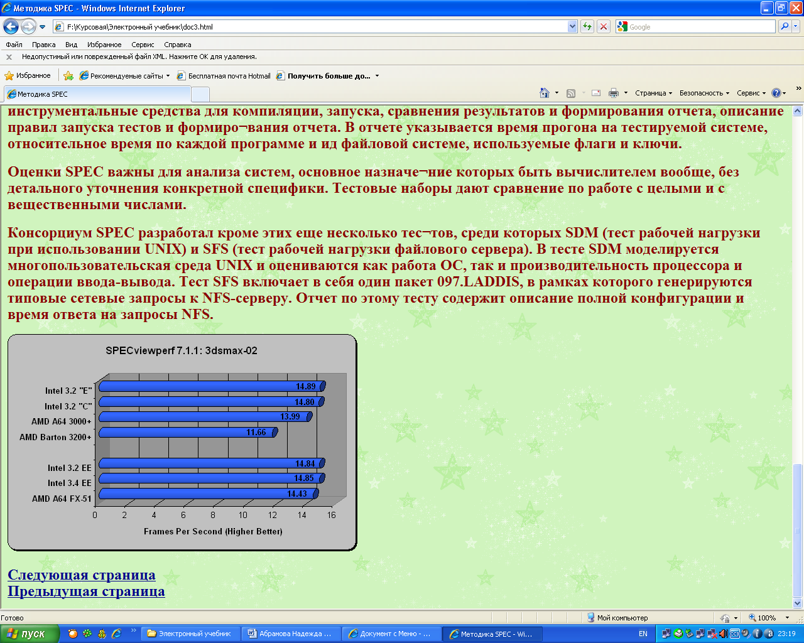
Task: Open the пуск Start button
Action: 30,634
